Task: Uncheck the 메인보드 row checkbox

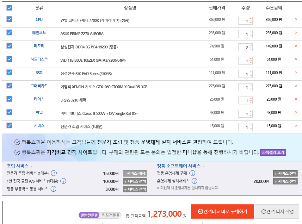Action: 9,33
